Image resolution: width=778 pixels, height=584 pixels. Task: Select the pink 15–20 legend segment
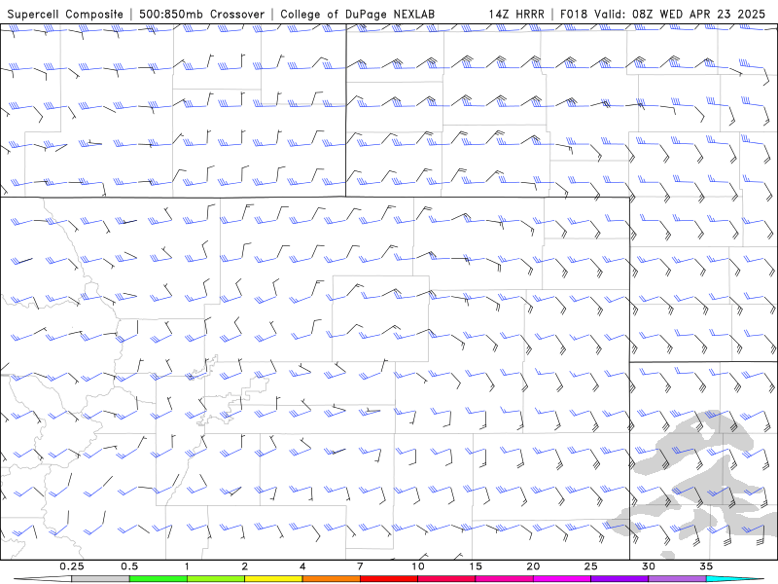tap(504, 579)
